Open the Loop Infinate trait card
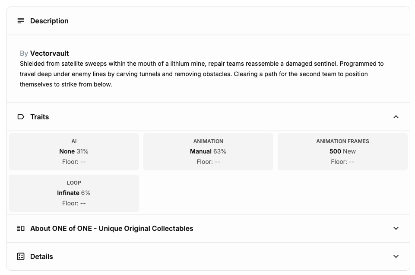The height and width of the screenshot is (275, 415). (74, 193)
